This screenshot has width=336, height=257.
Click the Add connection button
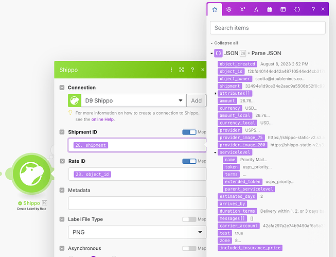click(x=196, y=100)
